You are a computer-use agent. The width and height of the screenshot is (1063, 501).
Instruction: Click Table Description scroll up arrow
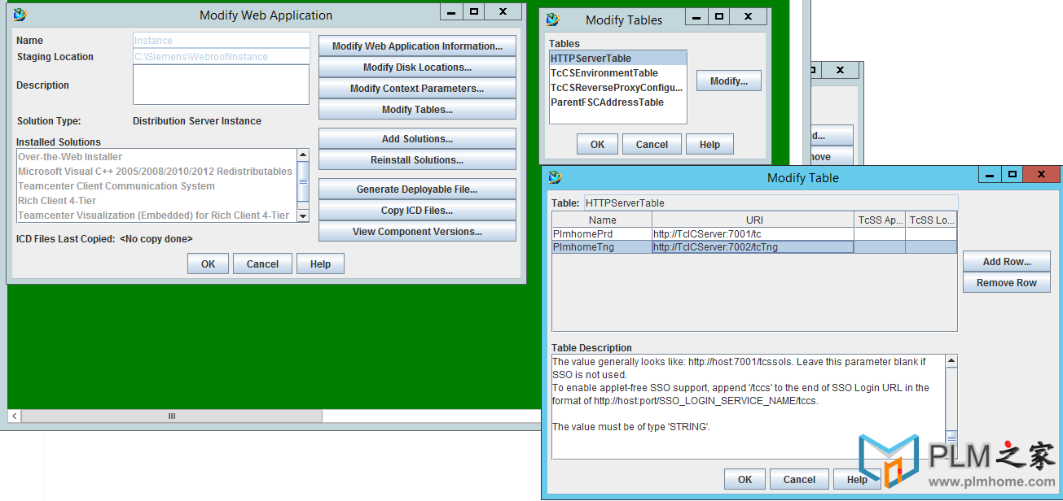(951, 360)
